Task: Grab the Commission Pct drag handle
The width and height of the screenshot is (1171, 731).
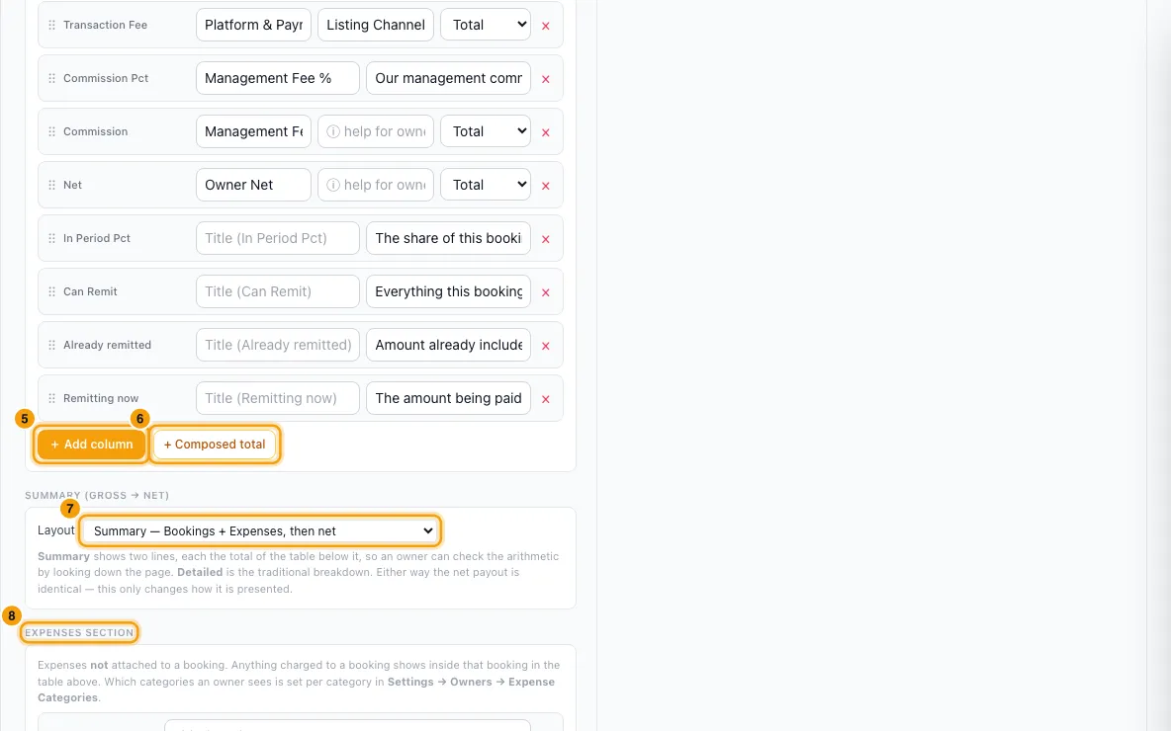Action: click(51, 78)
